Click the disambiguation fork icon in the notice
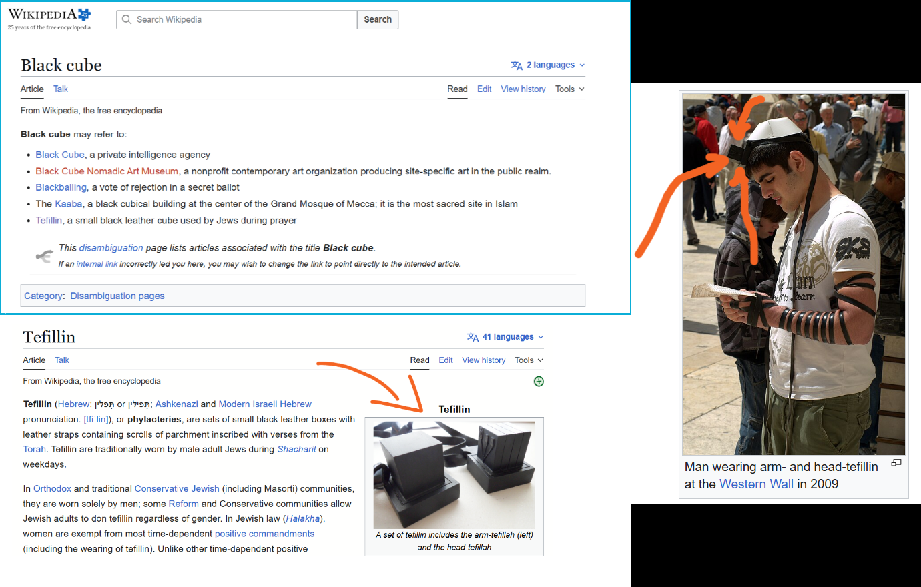The image size is (921, 587). (x=44, y=256)
